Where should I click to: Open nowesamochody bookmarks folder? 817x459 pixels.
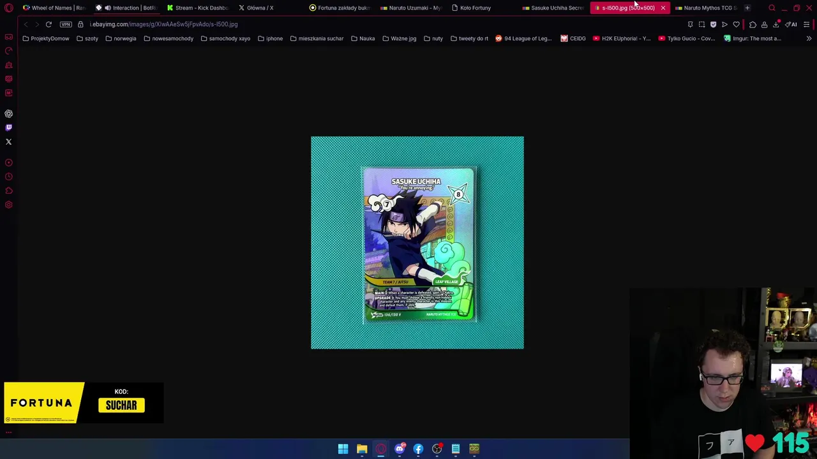click(169, 38)
